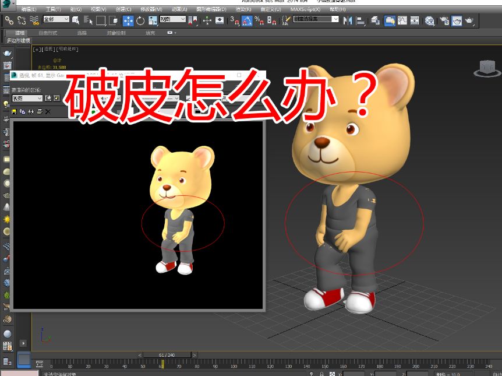Open the Curve Editor icon
This screenshot has width=502, height=376.
tap(402, 21)
